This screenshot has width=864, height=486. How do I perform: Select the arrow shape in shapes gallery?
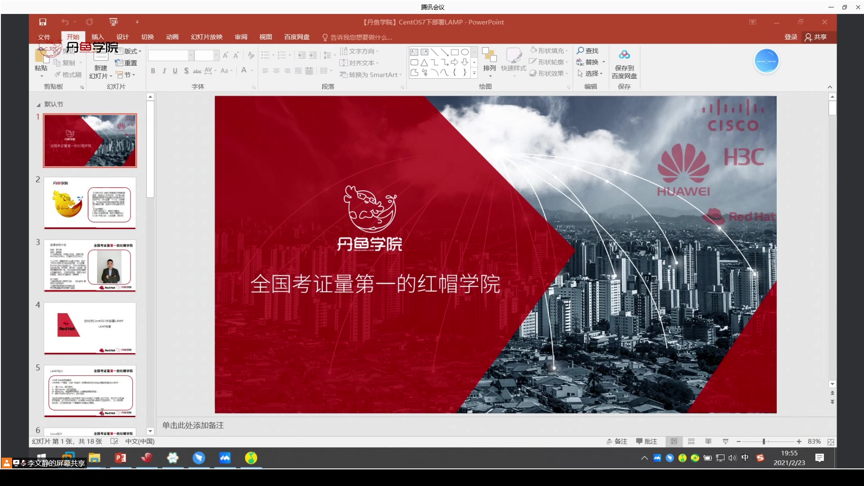[x=455, y=62]
